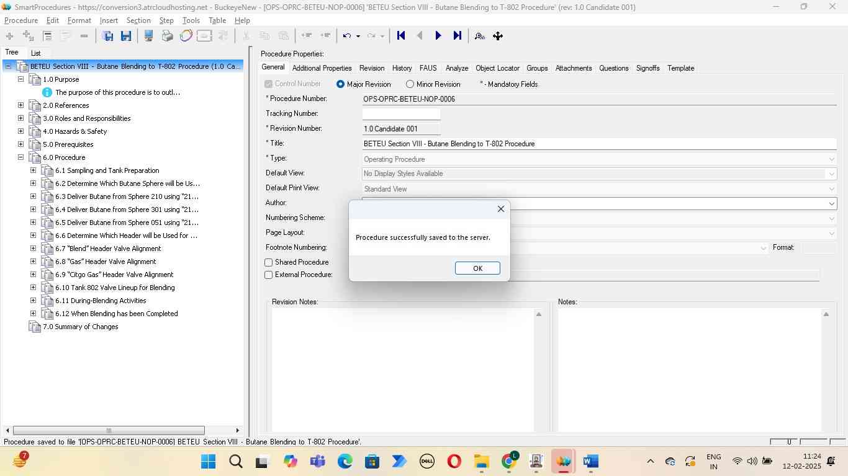Click tree panel scroll-right arrow
The height and width of the screenshot is (476, 848).
coord(237,431)
